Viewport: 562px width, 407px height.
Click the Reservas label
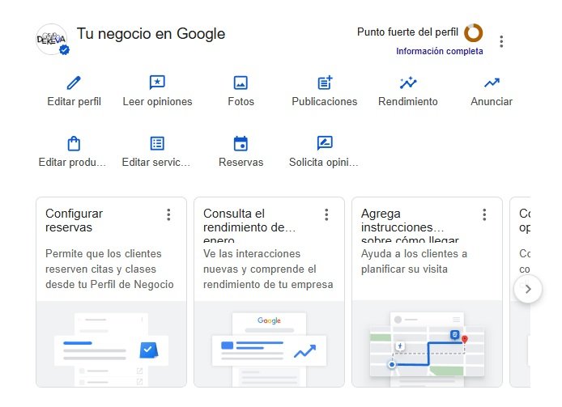(241, 163)
